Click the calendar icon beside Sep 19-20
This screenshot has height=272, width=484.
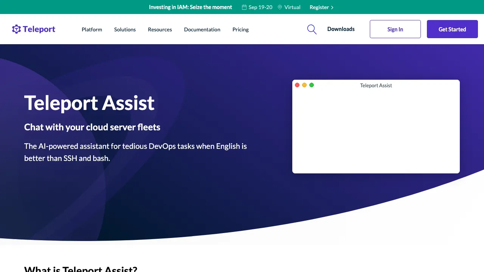[244, 7]
